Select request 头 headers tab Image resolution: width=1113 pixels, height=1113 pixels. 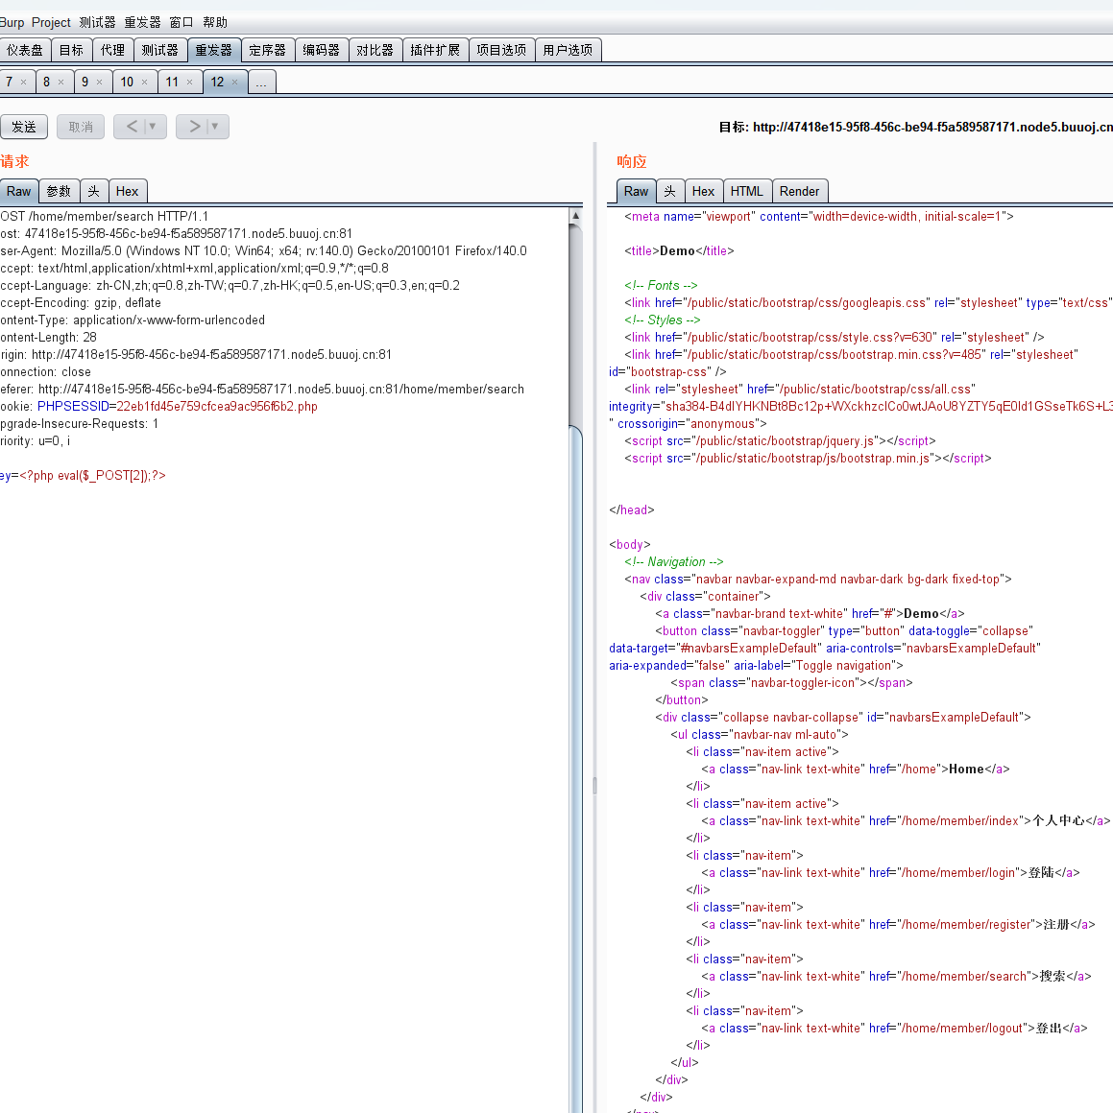tap(94, 191)
